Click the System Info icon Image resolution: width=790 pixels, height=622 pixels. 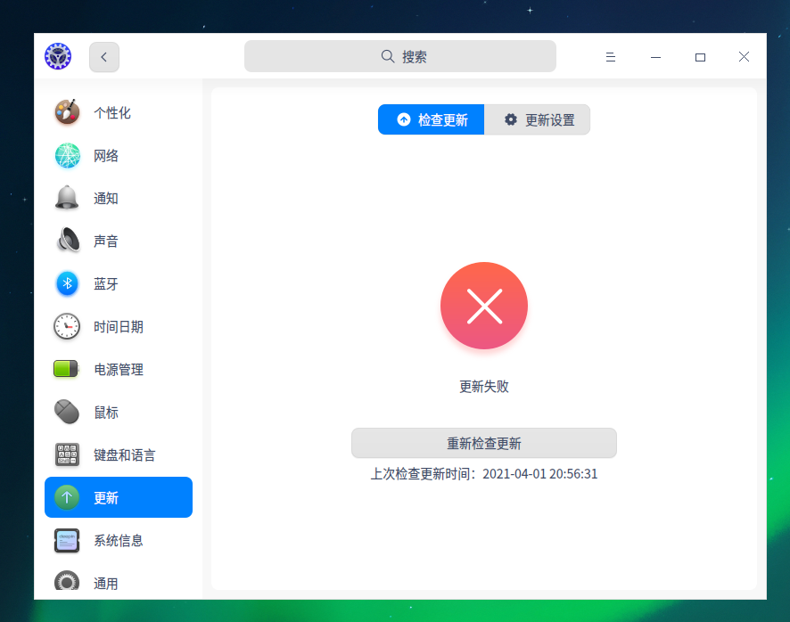pos(67,540)
